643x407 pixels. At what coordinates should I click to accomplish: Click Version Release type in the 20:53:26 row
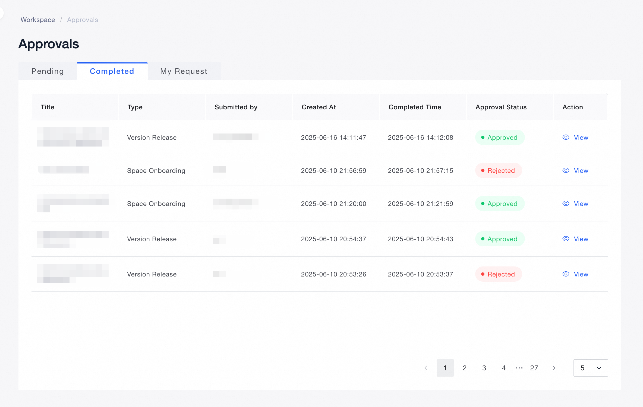pyautogui.click(x=152, y=274)
